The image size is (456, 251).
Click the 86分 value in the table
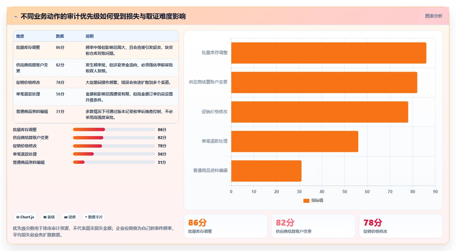click(60, 47)
